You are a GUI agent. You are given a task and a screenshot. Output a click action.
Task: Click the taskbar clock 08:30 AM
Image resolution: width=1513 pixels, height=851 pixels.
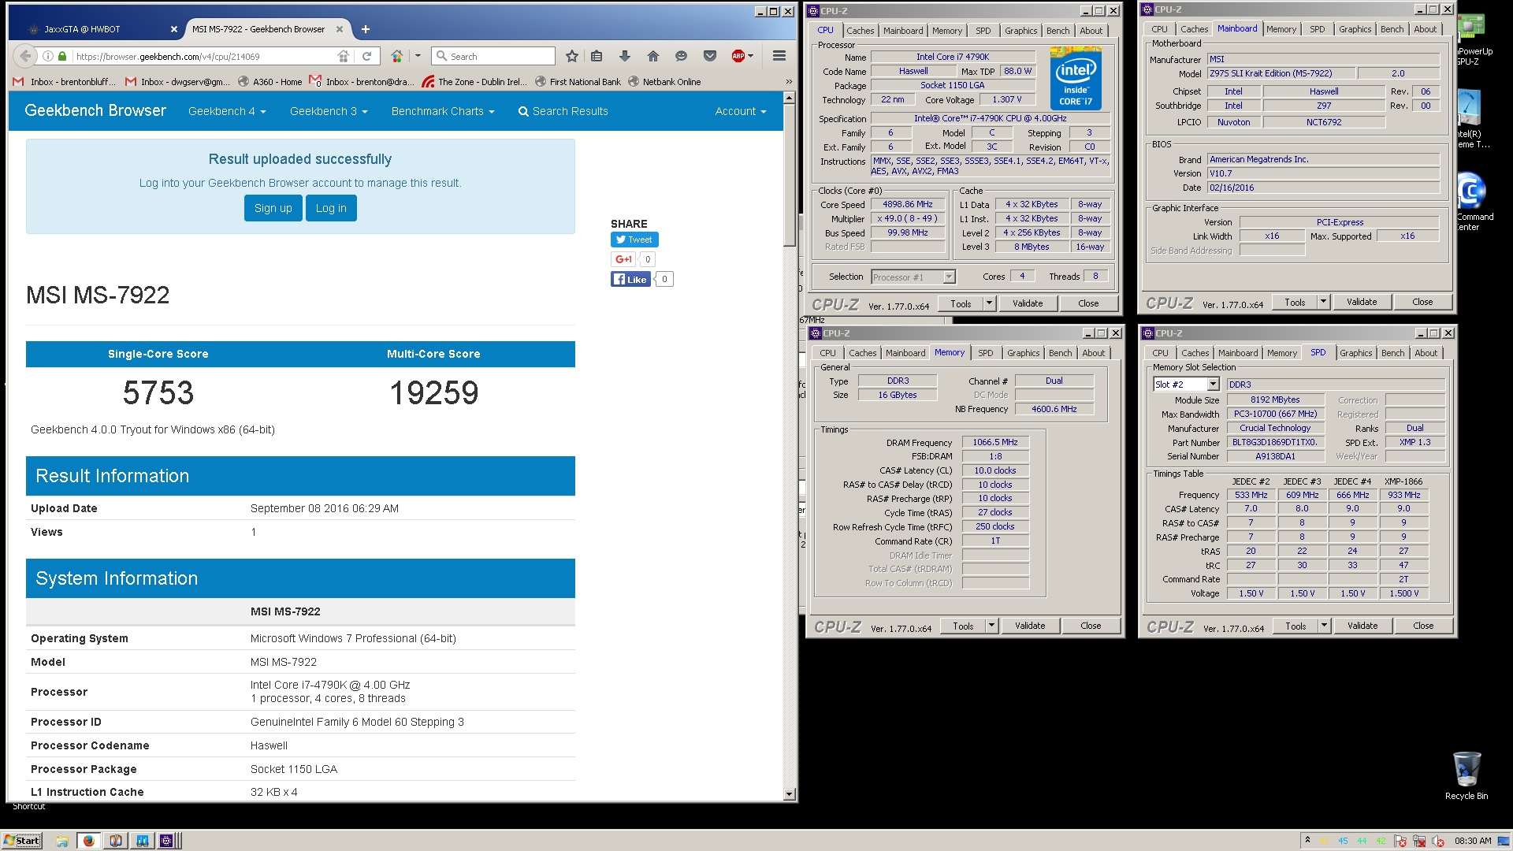pyautogui.click(x=1472, y=841)
